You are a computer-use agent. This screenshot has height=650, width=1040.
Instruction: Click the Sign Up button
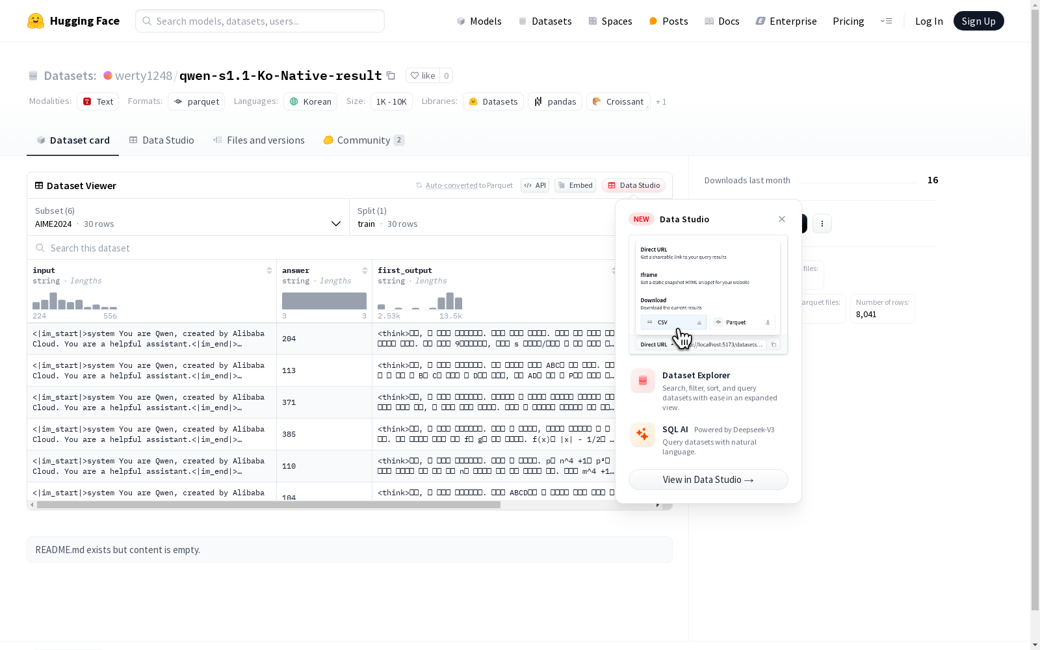[978, 21]
